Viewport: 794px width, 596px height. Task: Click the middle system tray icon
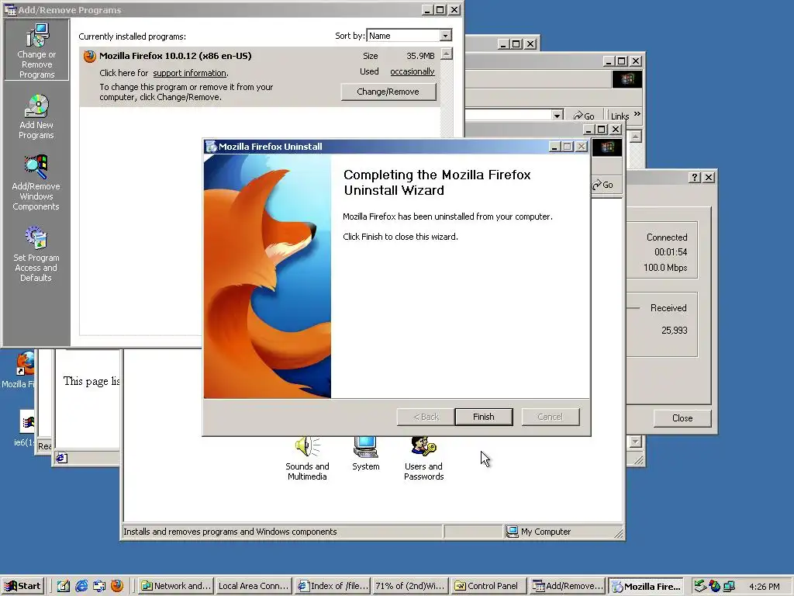click(714, 587)
